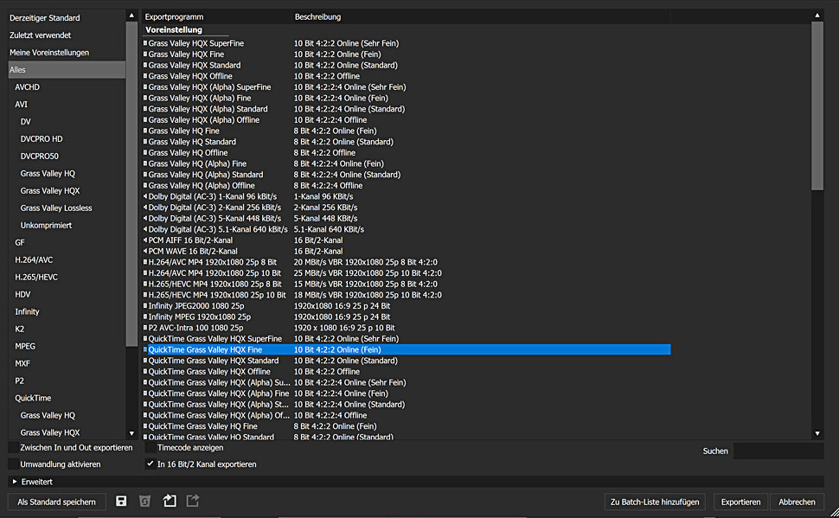Save the preset with the floppy disk icon
The width and height of the screenshot is (839, 518).
click(x=121, y=501)
